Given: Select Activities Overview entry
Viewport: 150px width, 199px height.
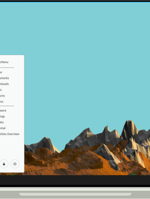Looking at the screenshot, I should tap(10, 134).
